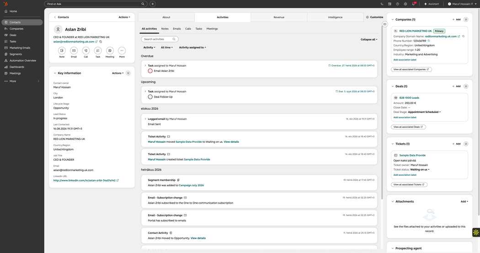Open the LinkedIn URL link
The height and width of the screenshot is (253, 480).
pyautogui.click(x=84, y=180)
